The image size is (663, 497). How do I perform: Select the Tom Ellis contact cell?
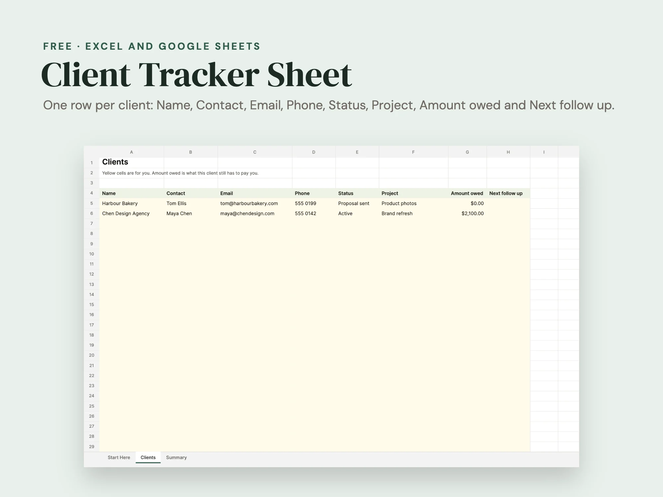tap(191, 203)
